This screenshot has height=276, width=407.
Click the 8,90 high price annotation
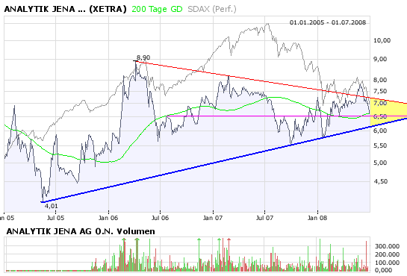(x=143, y=57)
